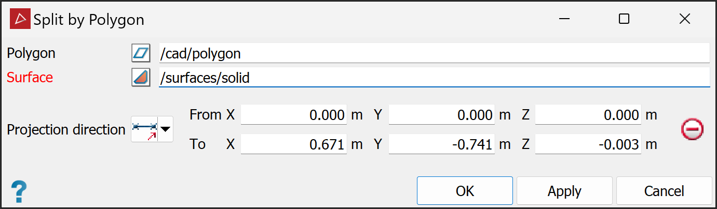Click the app logo in title bar
The image size is (717, 209).
click(20, 20)
